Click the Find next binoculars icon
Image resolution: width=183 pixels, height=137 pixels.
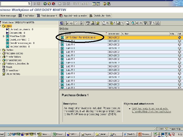68,4
